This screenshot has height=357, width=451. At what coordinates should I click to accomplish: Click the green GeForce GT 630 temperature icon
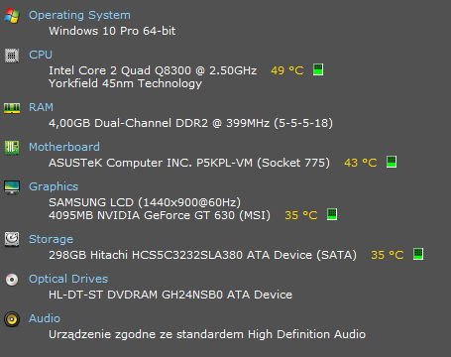click(x=332, y=214)
